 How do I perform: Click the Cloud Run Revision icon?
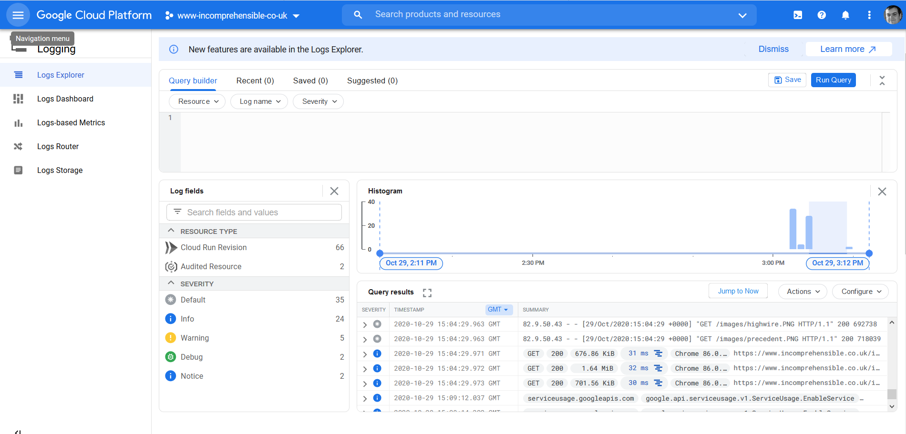pos(171,248)
